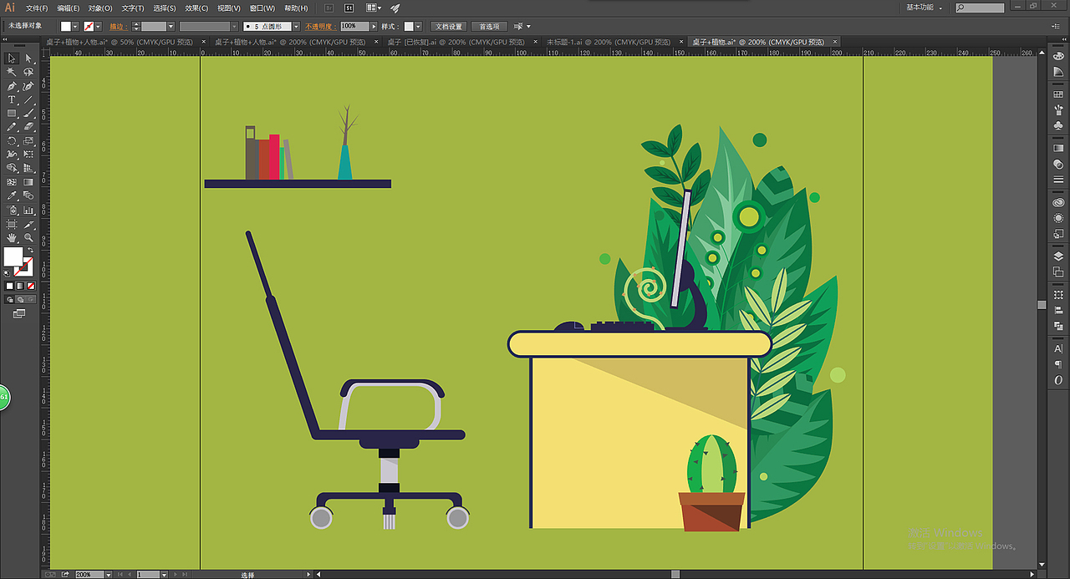1070x579 pixels.
Task: Open the Layers panel icon
Action: (x=1058, y=256)
